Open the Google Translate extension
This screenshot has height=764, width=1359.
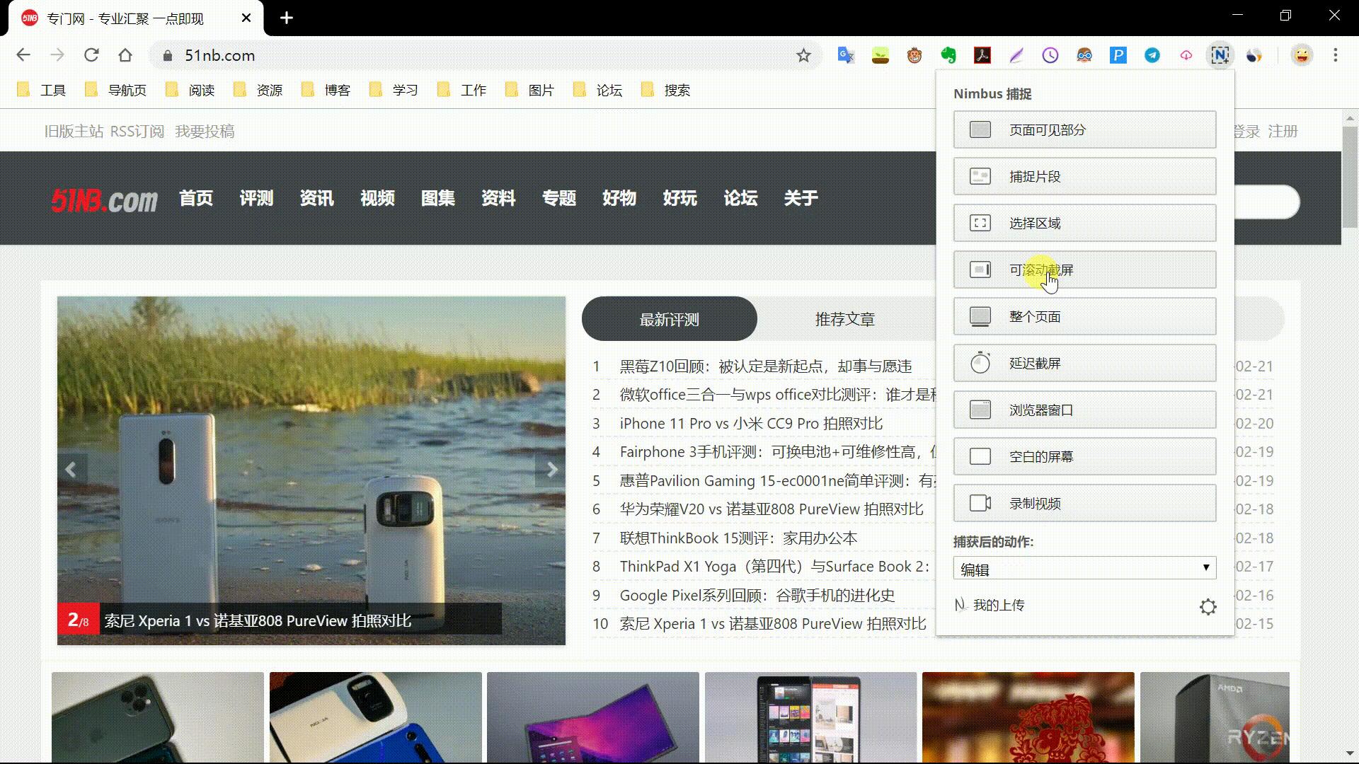(x=845, y=54)
